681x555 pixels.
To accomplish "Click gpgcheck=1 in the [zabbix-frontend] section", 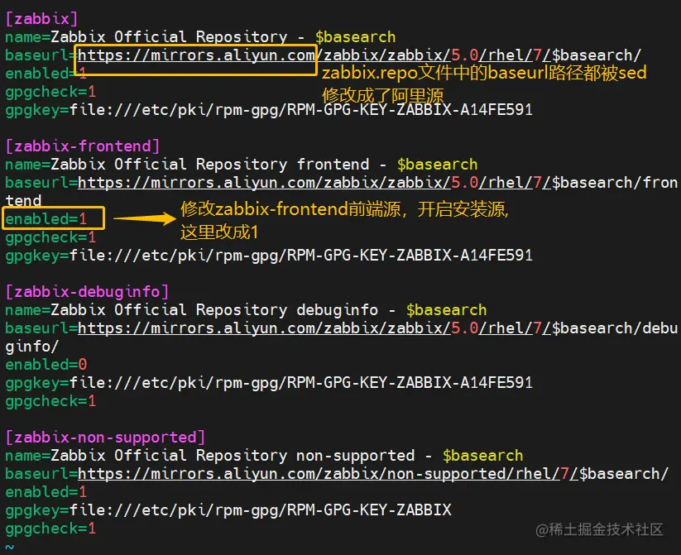I will [50, 237].
